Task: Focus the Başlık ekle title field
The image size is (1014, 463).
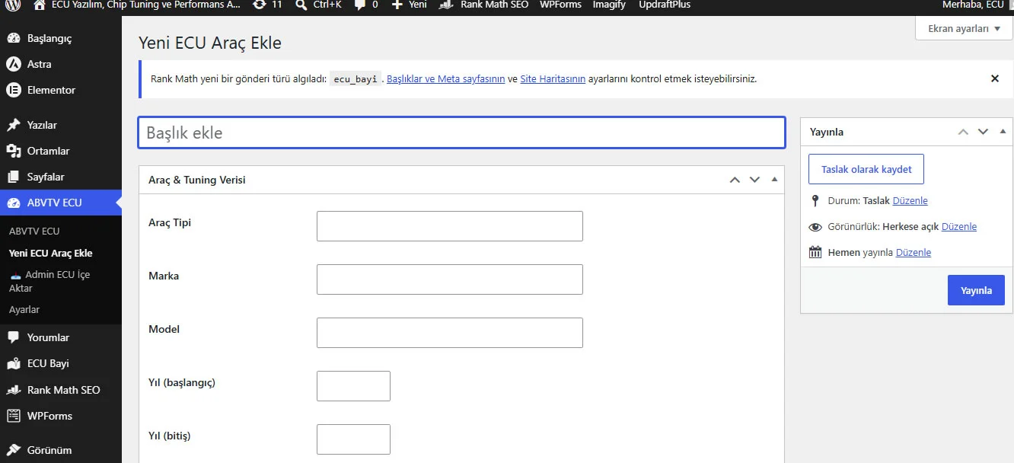Action: tap(461, 133)
